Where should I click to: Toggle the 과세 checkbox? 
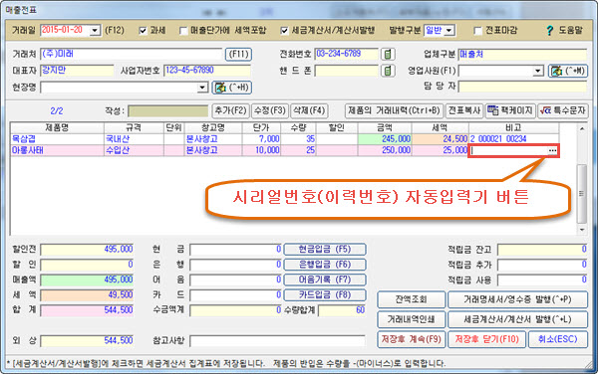143,31
